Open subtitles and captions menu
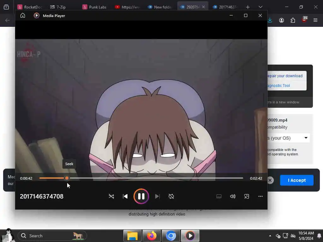The image size is (323, 242). 219,196
